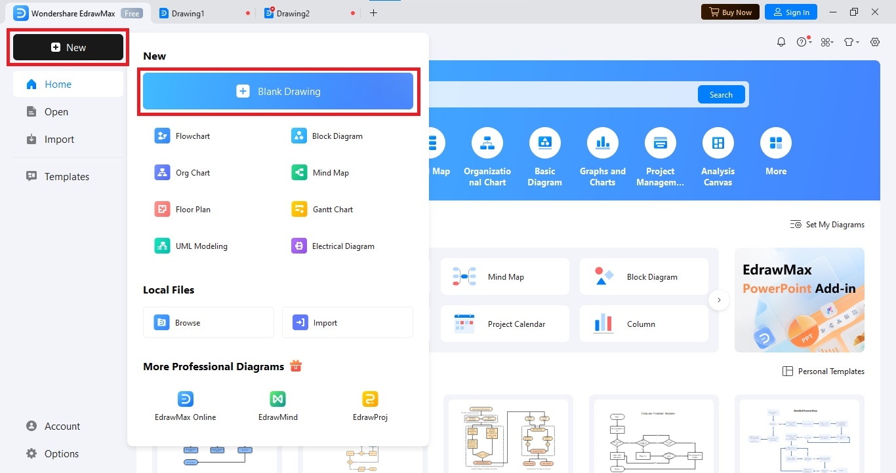Open the apps grid dropdown
The width and height of the screenshot is (896, 473).
827,42
